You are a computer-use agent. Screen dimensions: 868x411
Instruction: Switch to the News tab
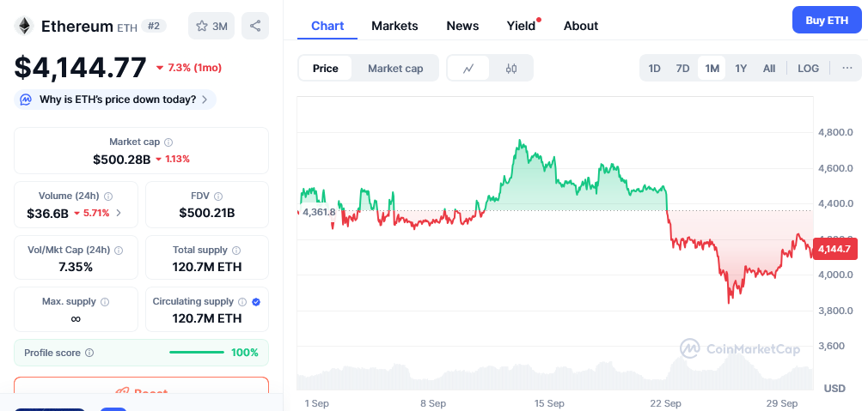[462, 26]
